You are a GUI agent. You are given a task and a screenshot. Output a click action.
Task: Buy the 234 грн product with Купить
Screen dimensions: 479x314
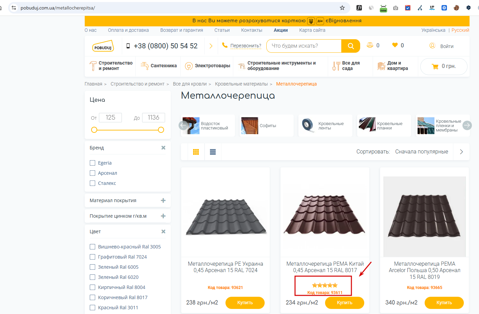coord(345,303)
